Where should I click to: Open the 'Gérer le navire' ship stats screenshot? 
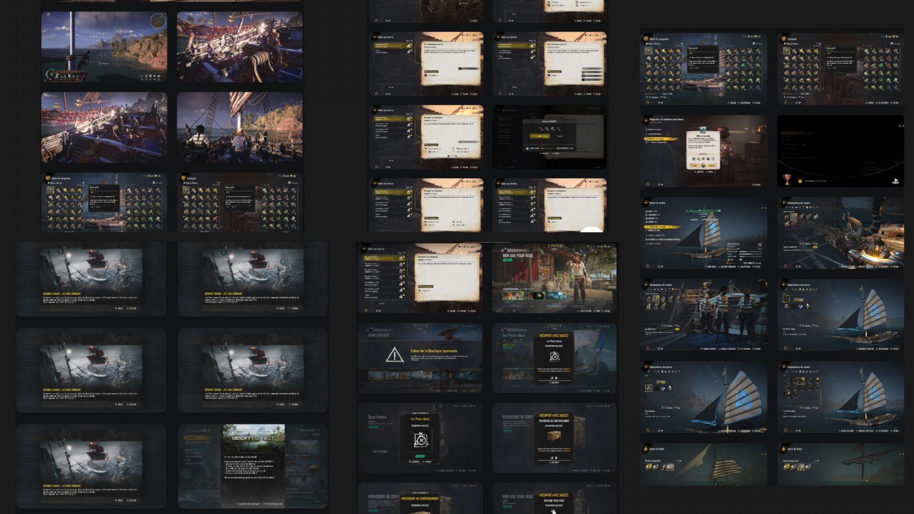pyautogui.click(x=704, y=233)
